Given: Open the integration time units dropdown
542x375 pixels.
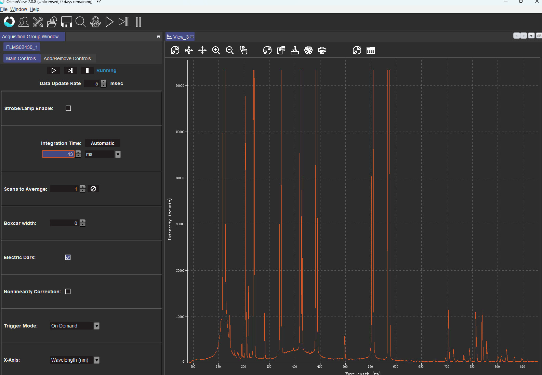Looking at the screenshot, I should click(118, 155).
